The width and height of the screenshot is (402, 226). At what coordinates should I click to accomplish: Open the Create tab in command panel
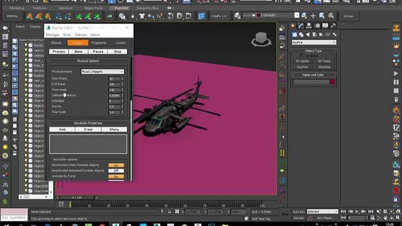coord(293,26)
